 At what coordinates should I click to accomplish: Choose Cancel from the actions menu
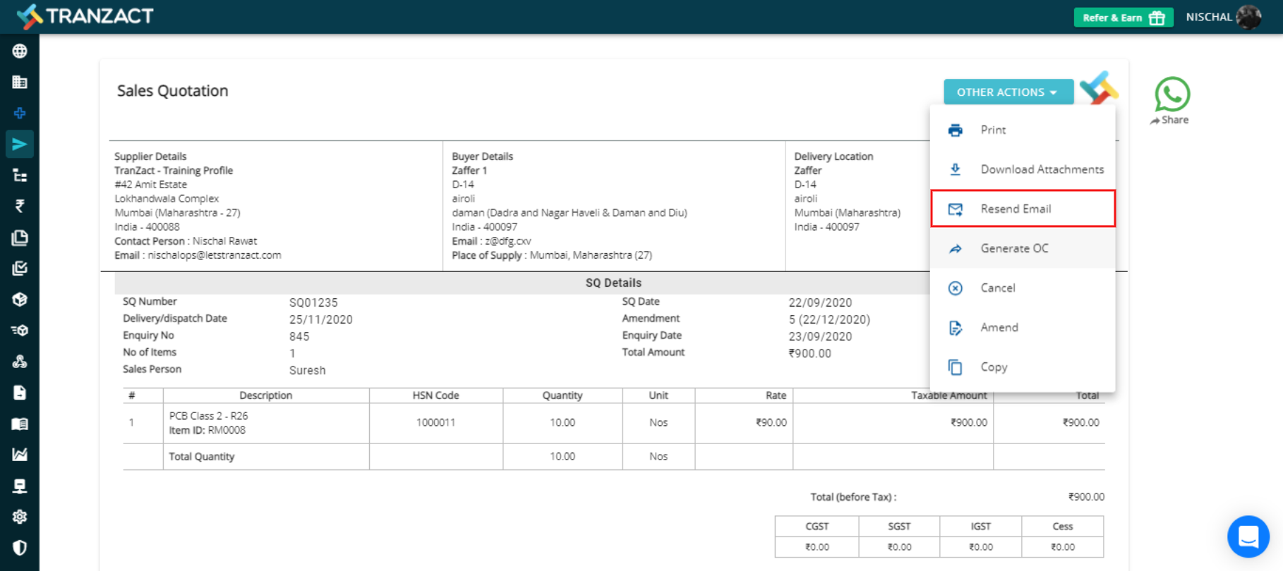point(1023,288)
